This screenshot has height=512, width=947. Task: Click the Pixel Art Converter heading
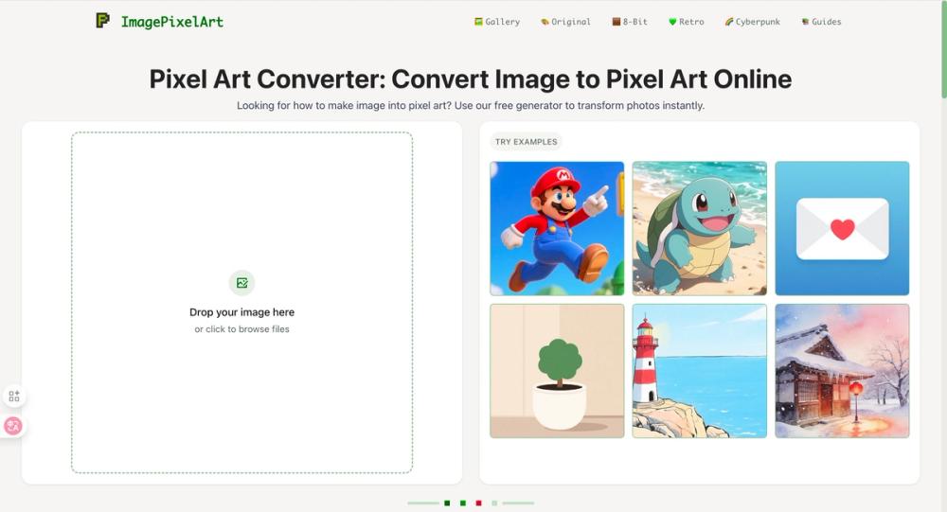pos(471,79)
